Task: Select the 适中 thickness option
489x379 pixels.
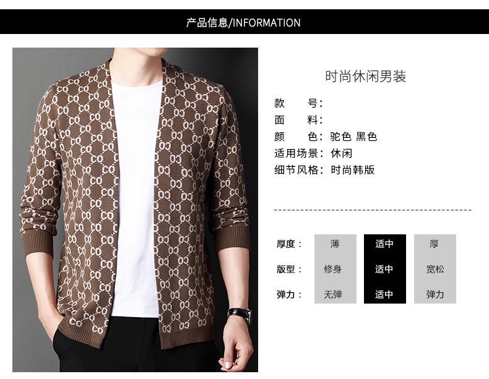Action: point(384,244)
